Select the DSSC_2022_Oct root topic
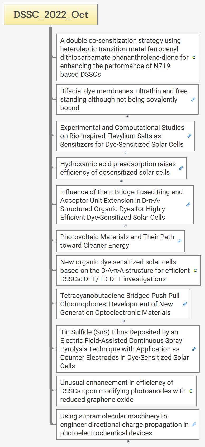This screenshot has height=447, width=205. [x=51, y=15]
